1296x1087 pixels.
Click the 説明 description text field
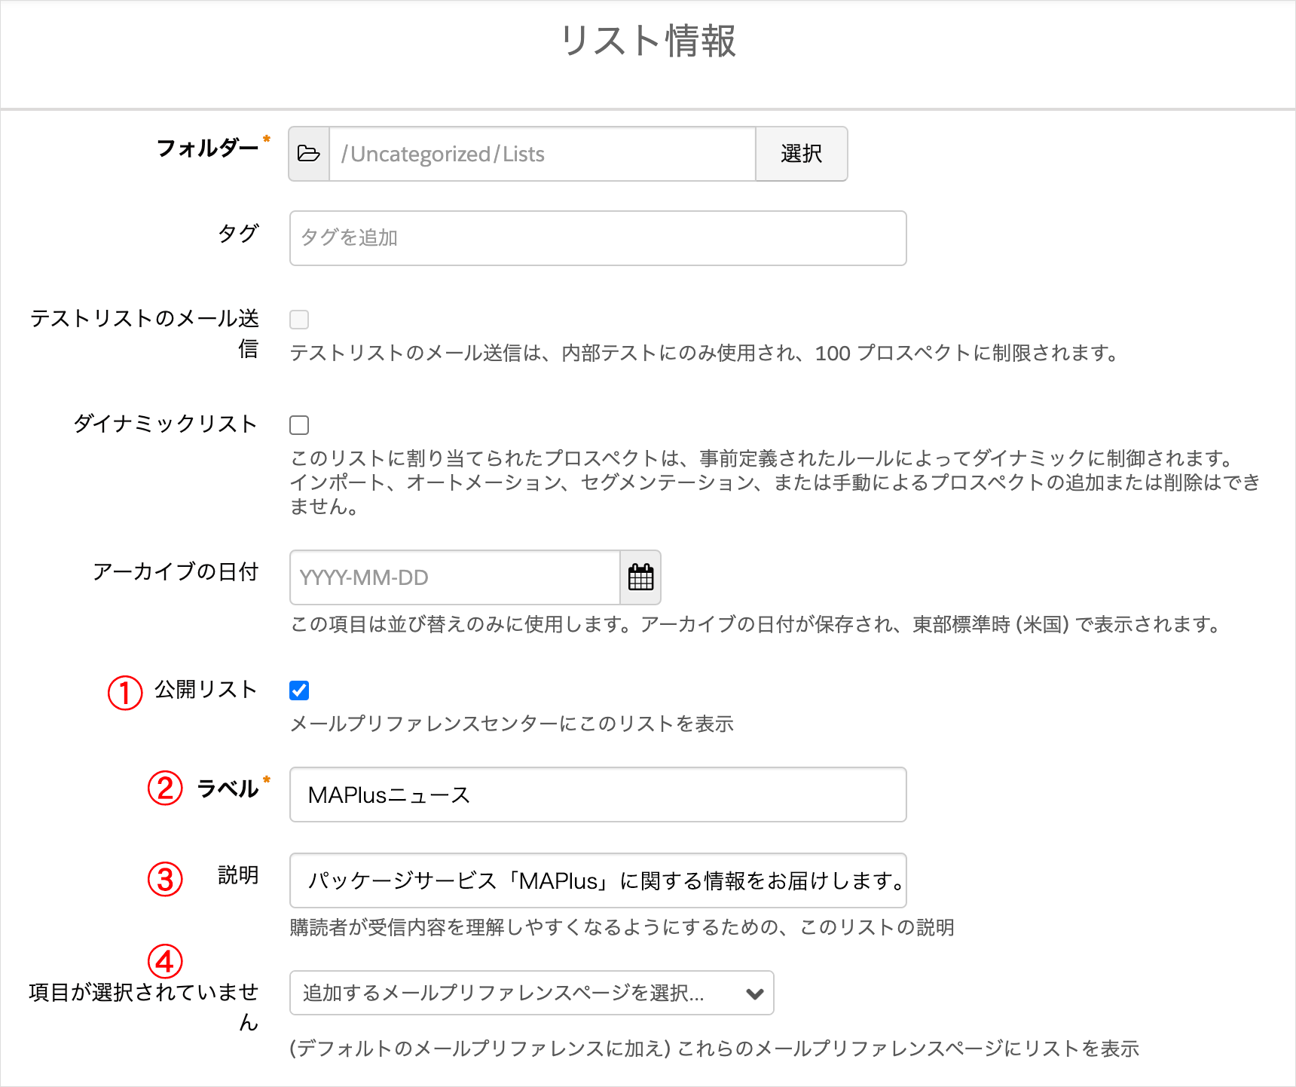click(x=598, y=880)
